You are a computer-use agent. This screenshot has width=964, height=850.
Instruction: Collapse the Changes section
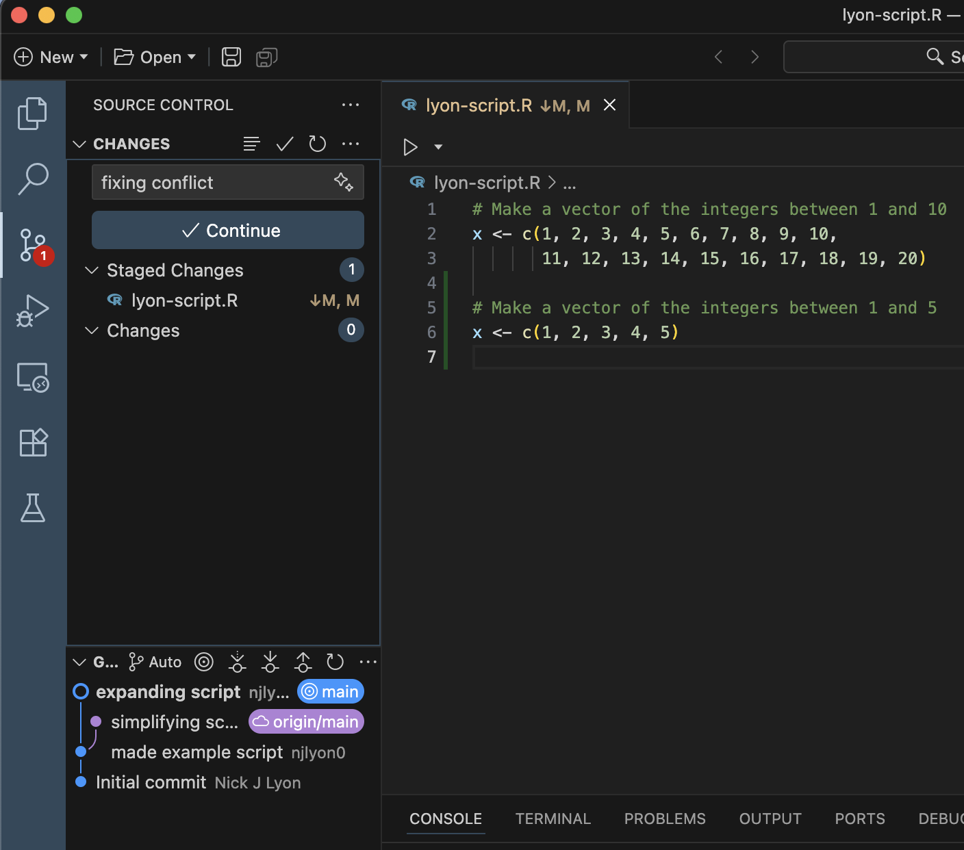[x=92, y=331]
